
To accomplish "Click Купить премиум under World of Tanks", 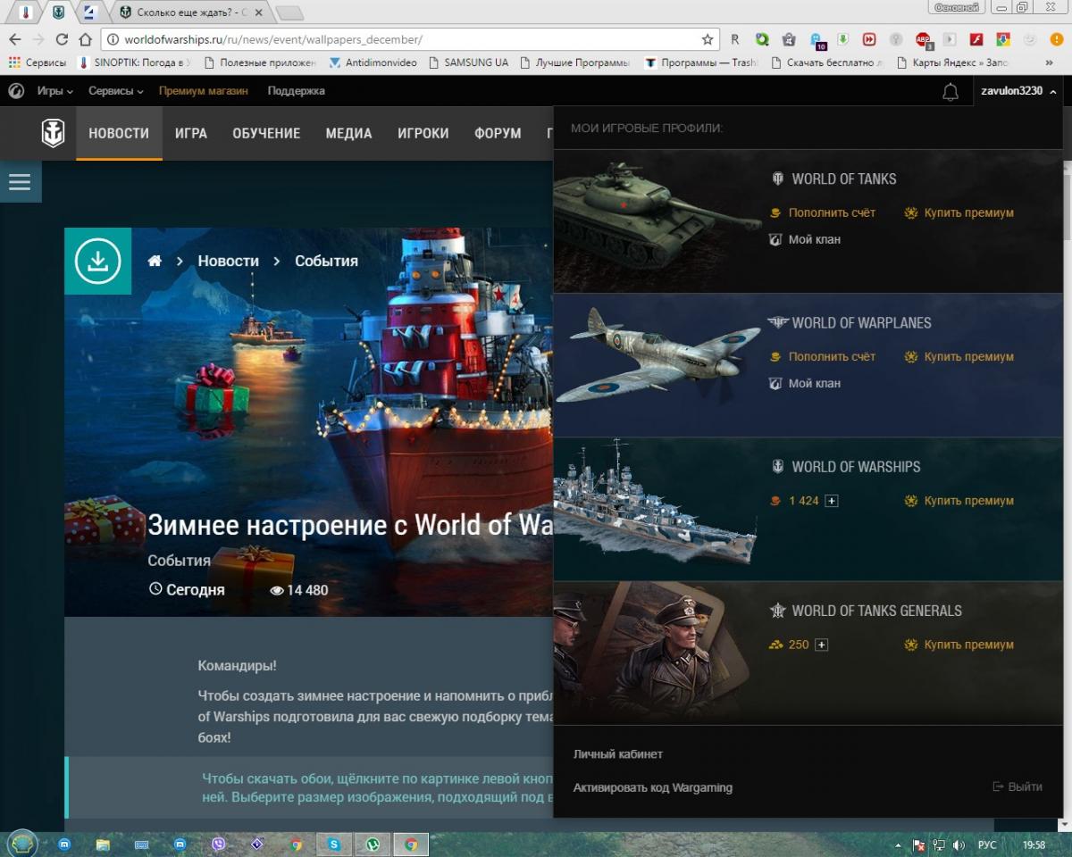I will 969,212.
